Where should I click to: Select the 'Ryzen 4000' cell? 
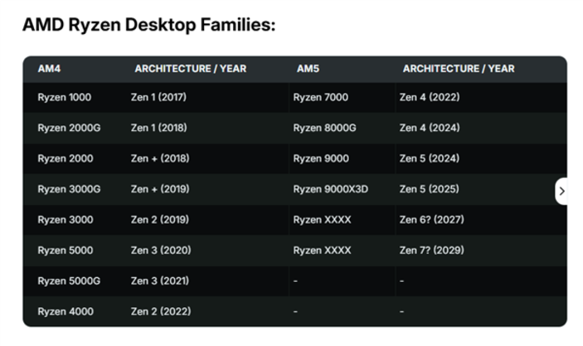point(65,311)
